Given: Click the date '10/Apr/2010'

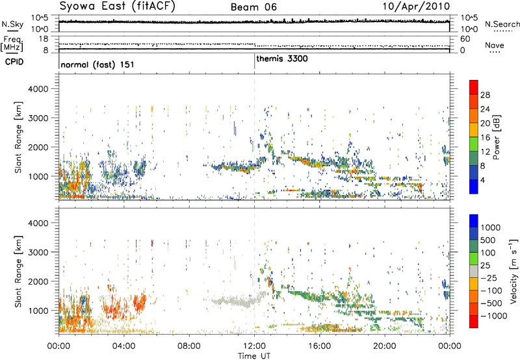Looking at the screenshot, I should 416,6.
